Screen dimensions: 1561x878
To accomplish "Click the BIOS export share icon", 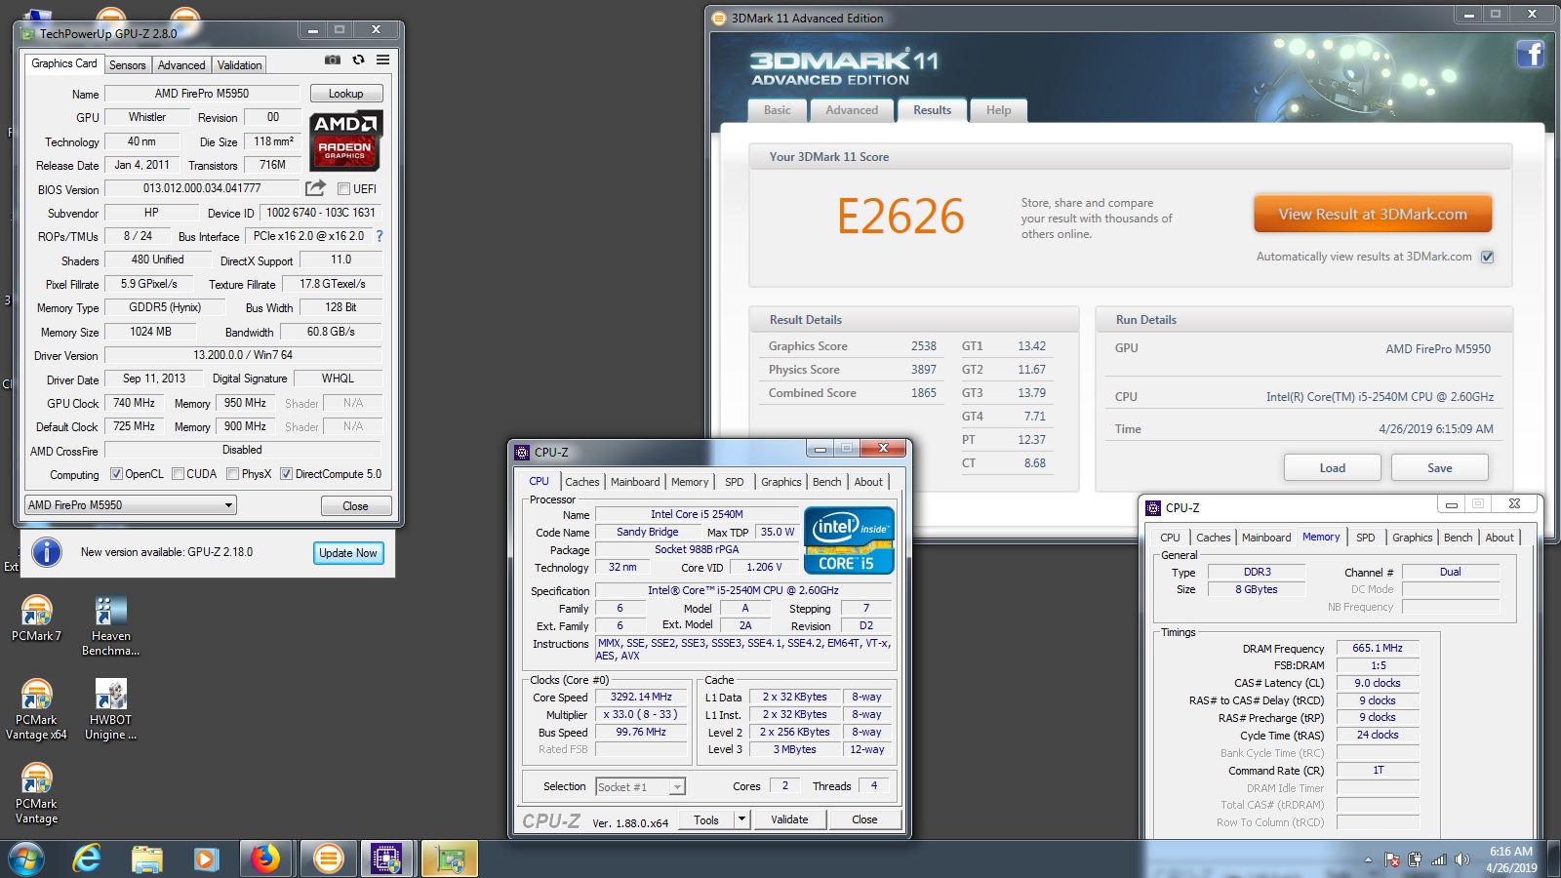I will click(x=315, y=187).
